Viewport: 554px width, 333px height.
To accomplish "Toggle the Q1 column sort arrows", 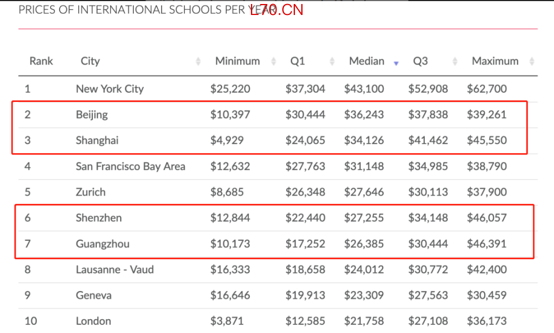I will tap(332, 62).
